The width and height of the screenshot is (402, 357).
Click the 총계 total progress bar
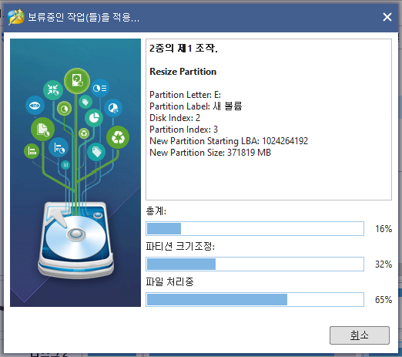tap(255, 228)
